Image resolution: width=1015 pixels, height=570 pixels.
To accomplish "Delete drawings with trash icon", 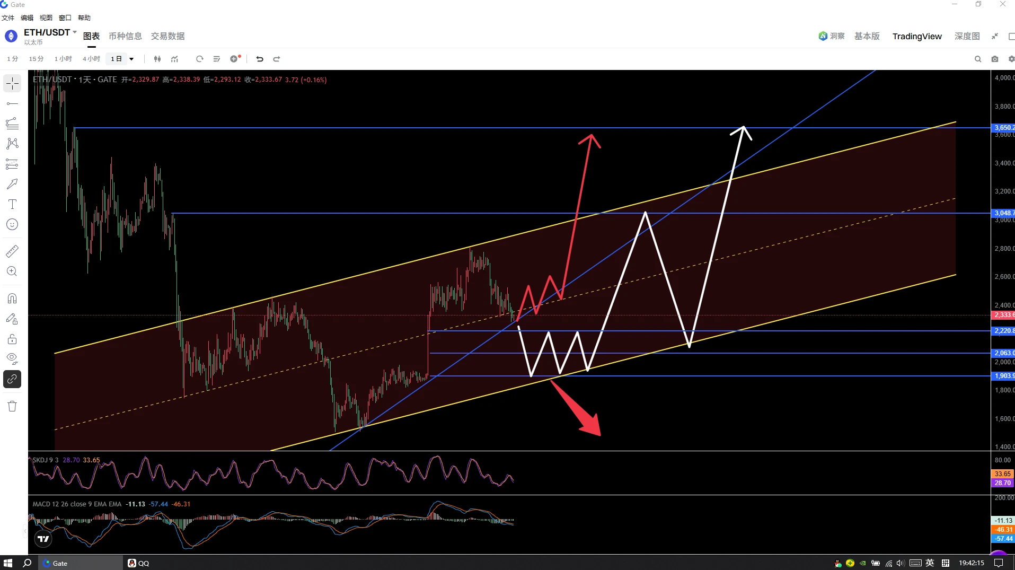I will [x=12, y=406].
